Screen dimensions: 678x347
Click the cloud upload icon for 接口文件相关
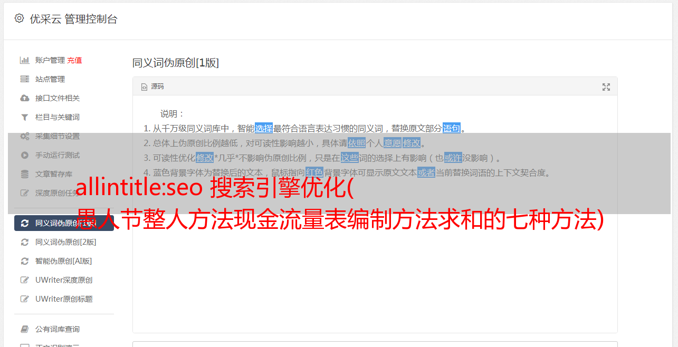coord(24,98)
